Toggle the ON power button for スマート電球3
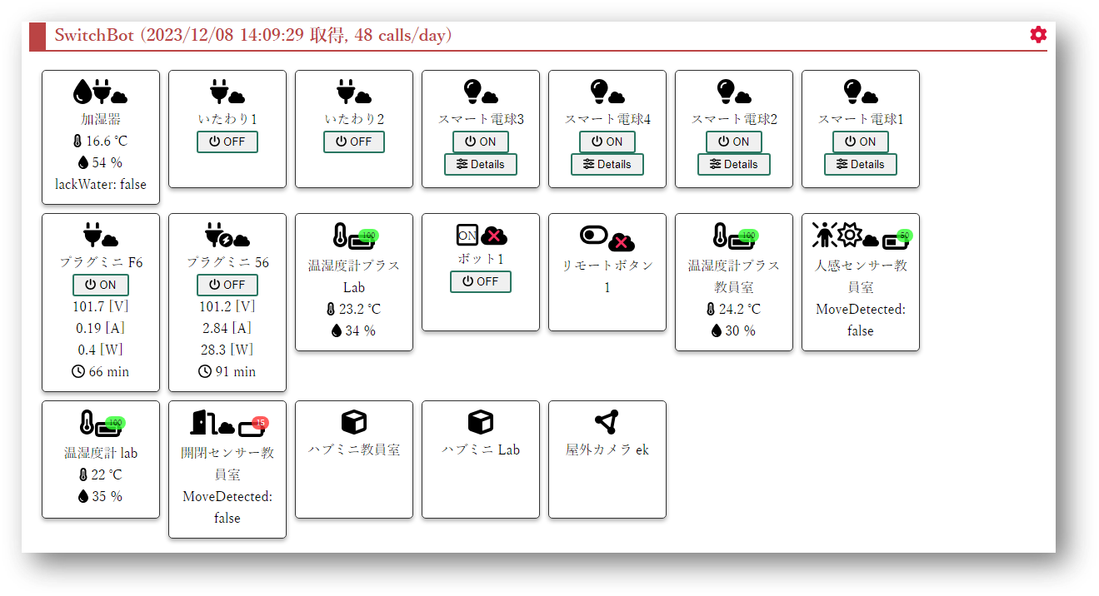 (481, 142)
